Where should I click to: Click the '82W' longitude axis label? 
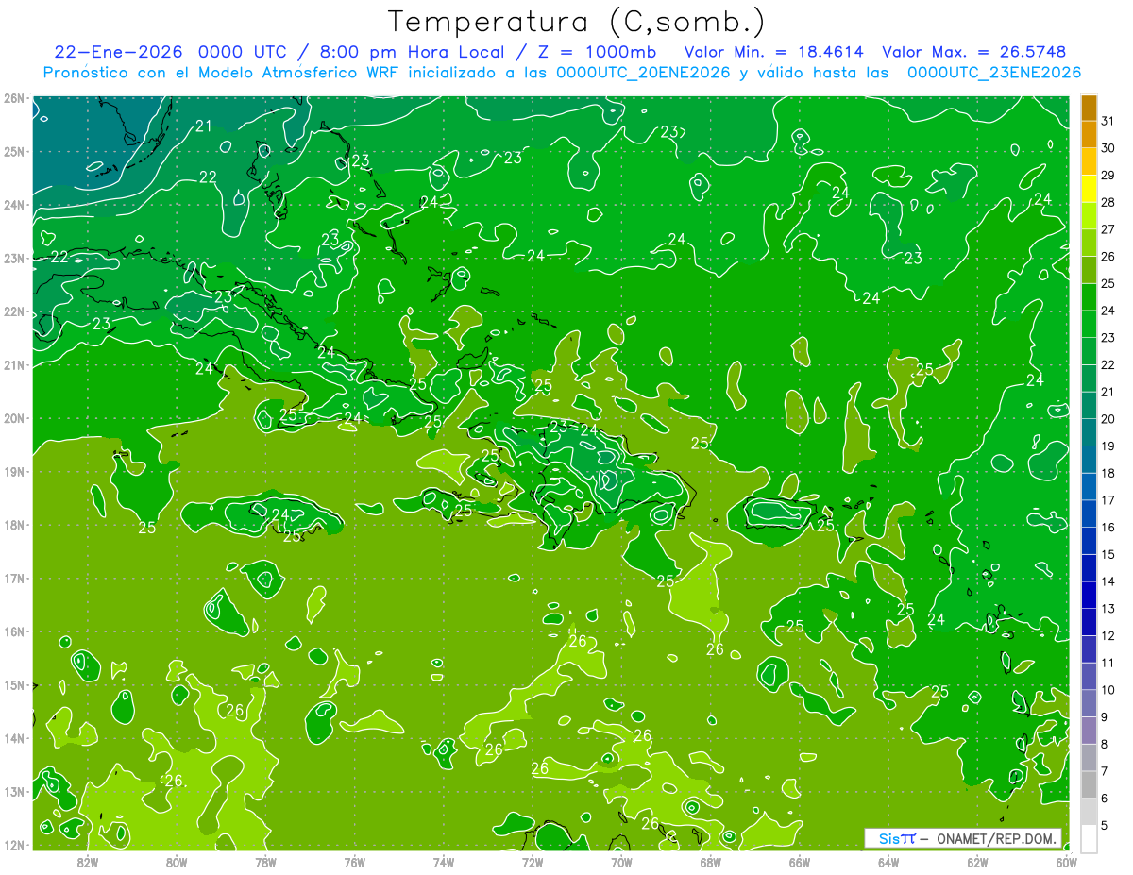coord(87,862)
